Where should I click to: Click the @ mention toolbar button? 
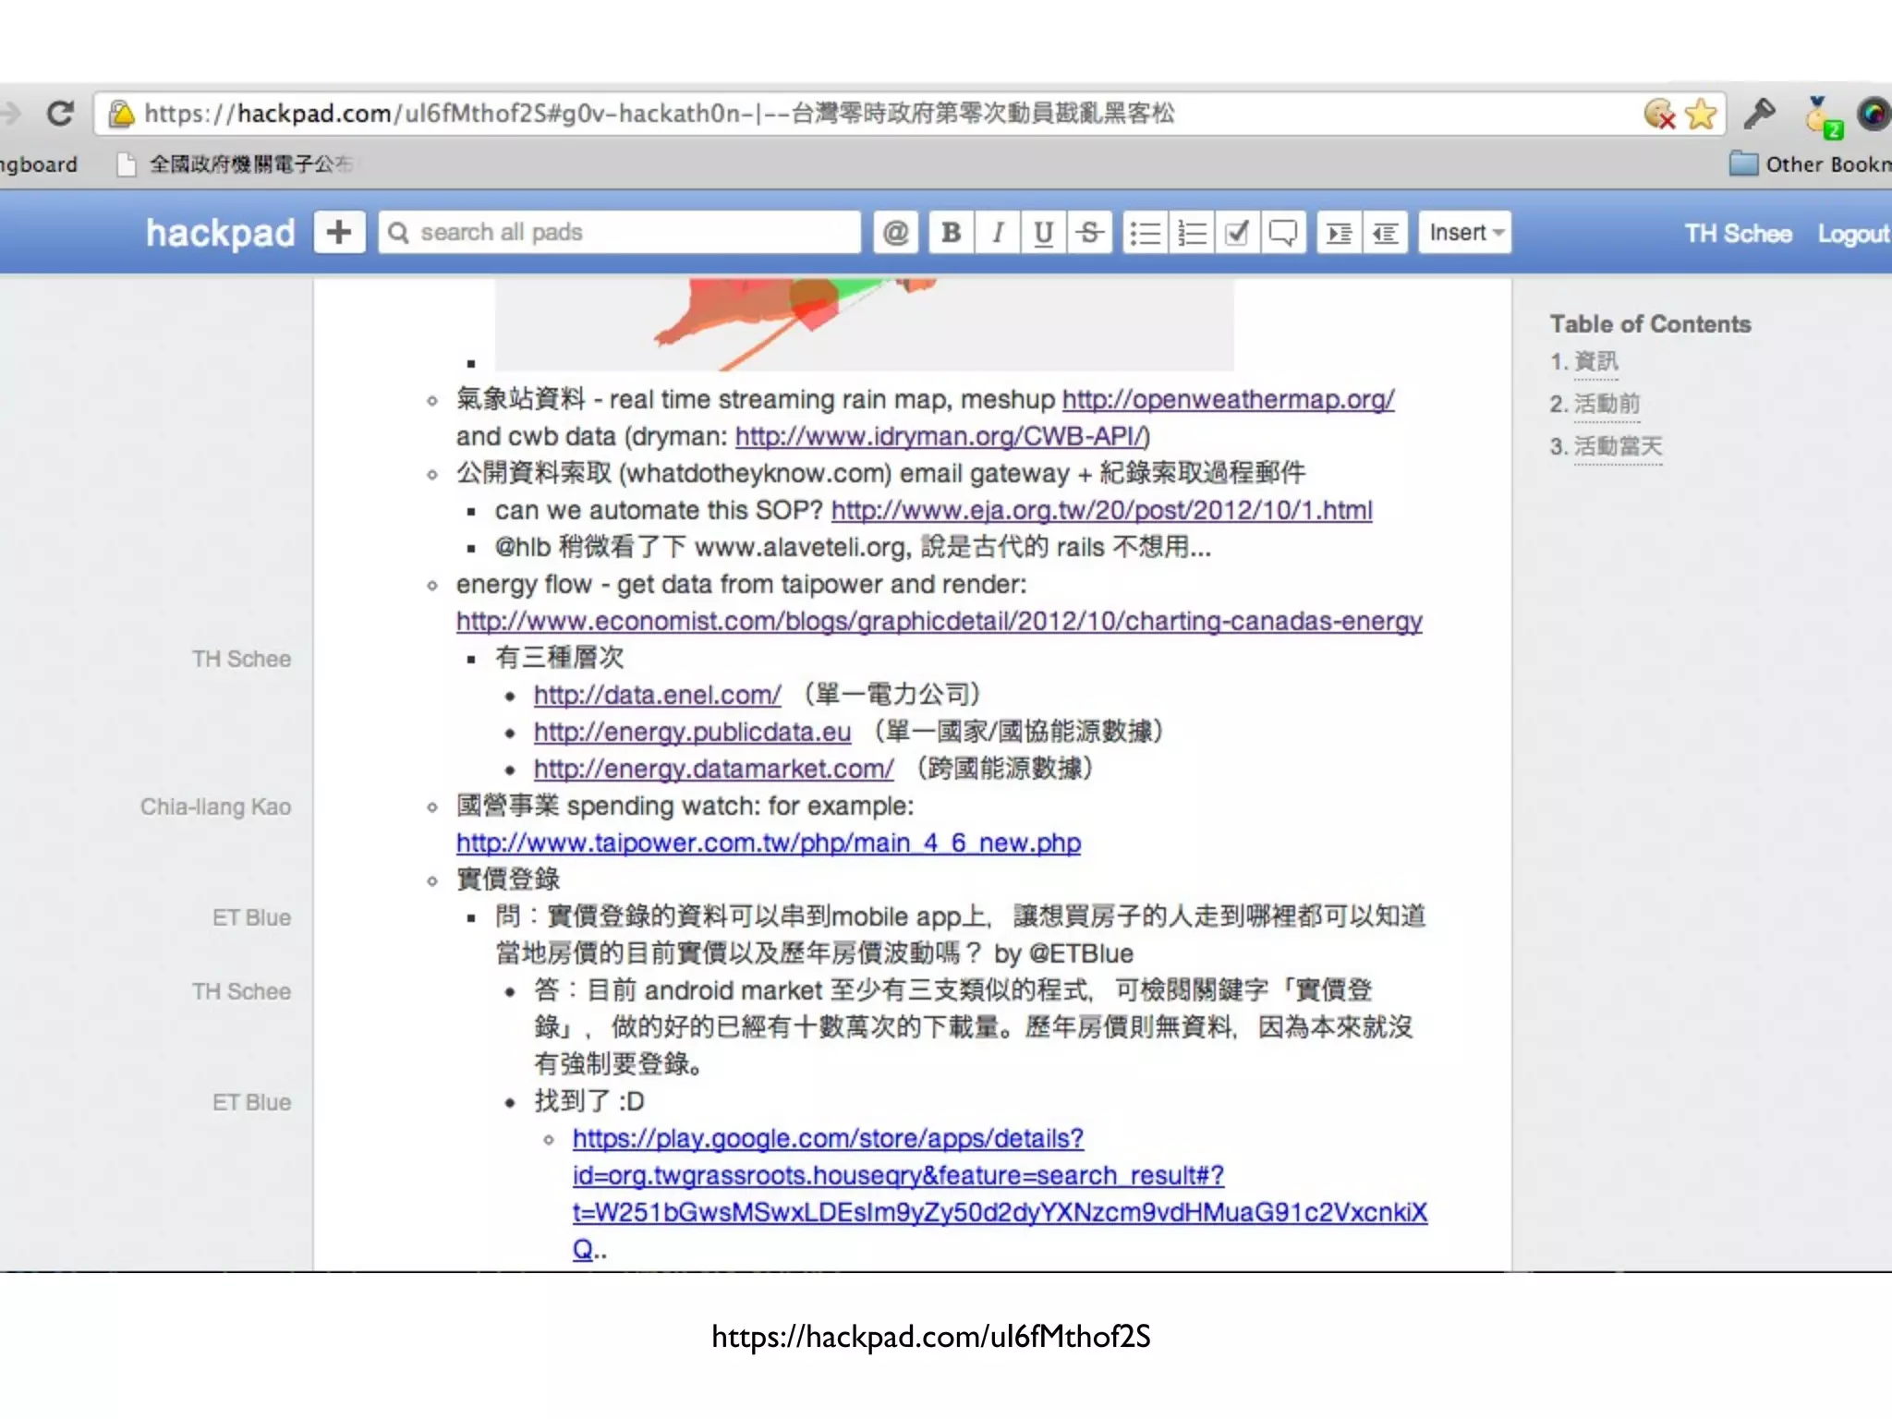895,232
